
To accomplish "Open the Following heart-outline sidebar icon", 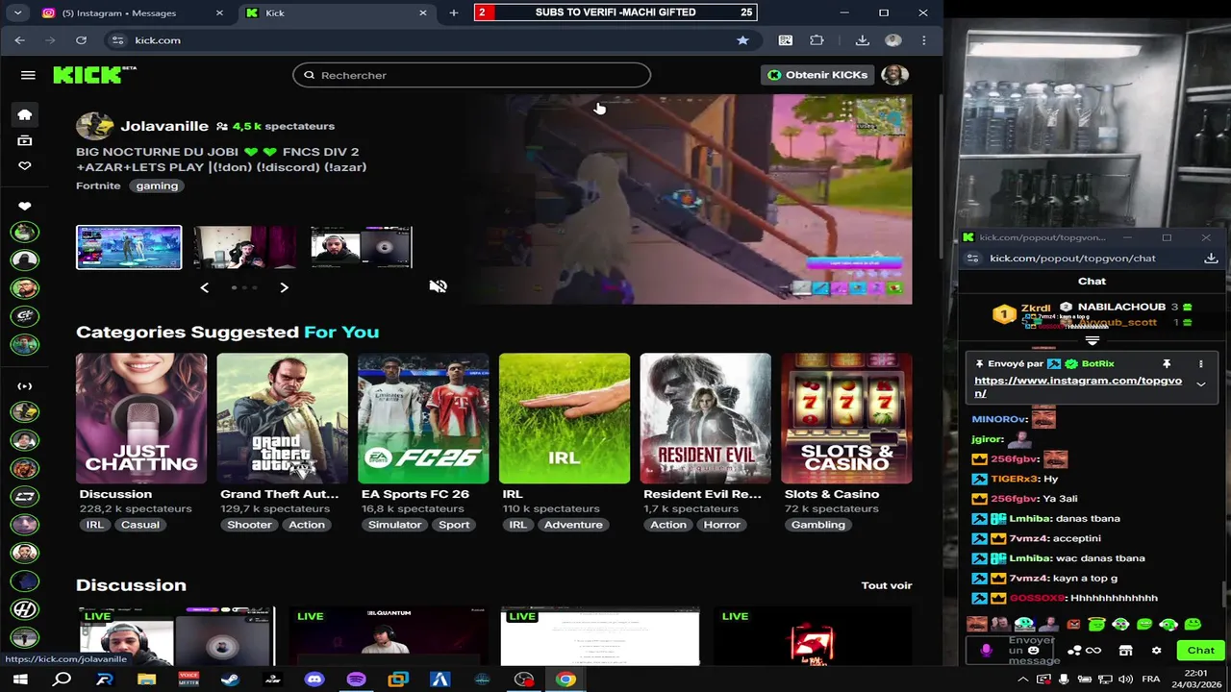I will click(25, 166).
